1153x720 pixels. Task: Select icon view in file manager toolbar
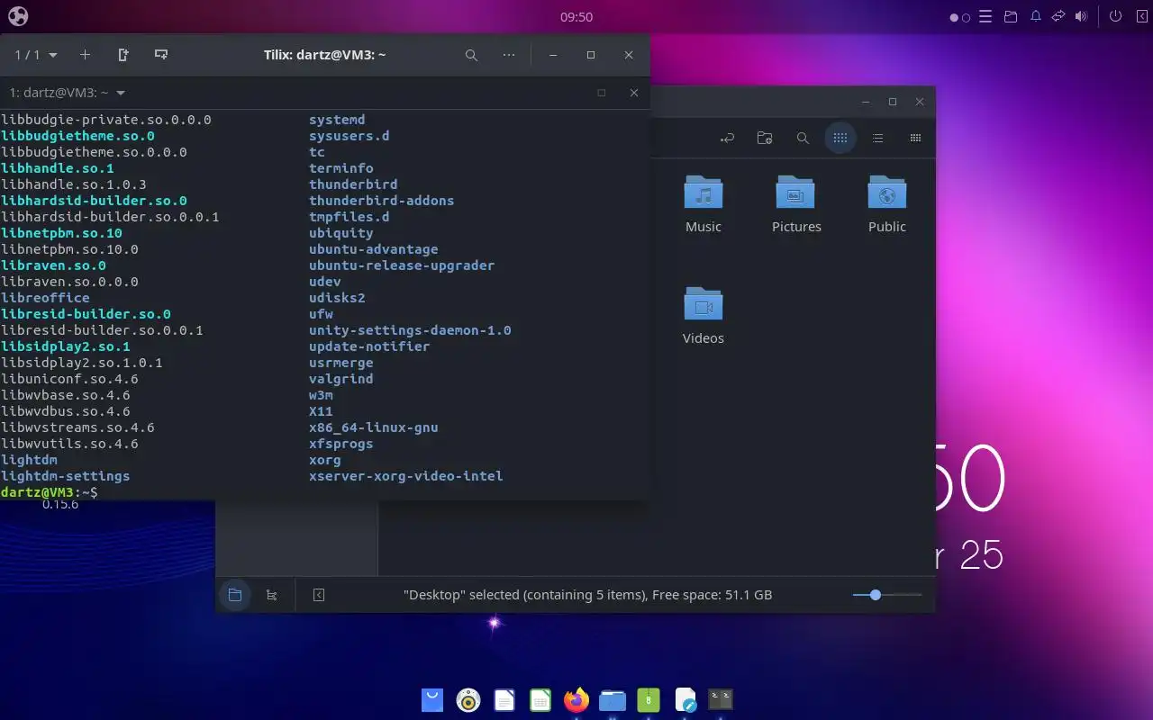click(x=840, y=138)
